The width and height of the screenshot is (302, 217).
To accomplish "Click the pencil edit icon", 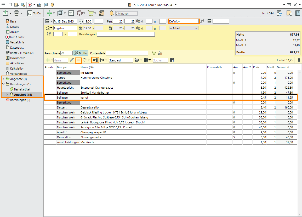I will click(x=72, y=60).
